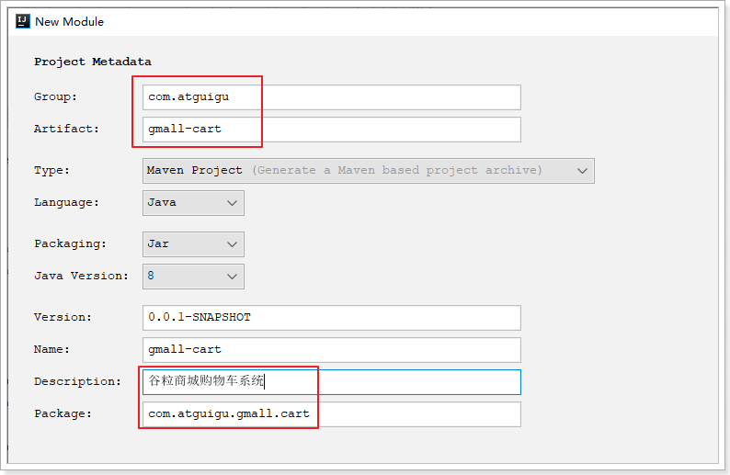Click the Description label

(77, 382)
